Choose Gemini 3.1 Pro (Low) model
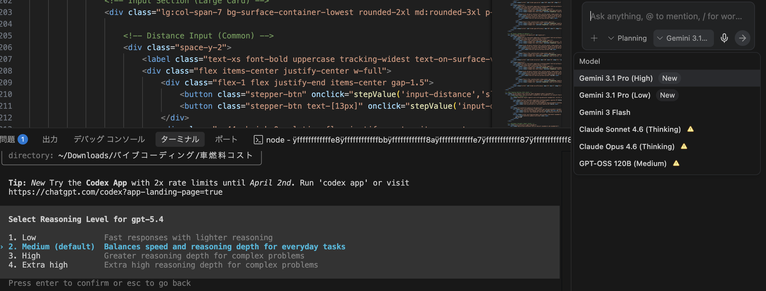This screenshot has width=766, height=291. (x=614, y=95)
